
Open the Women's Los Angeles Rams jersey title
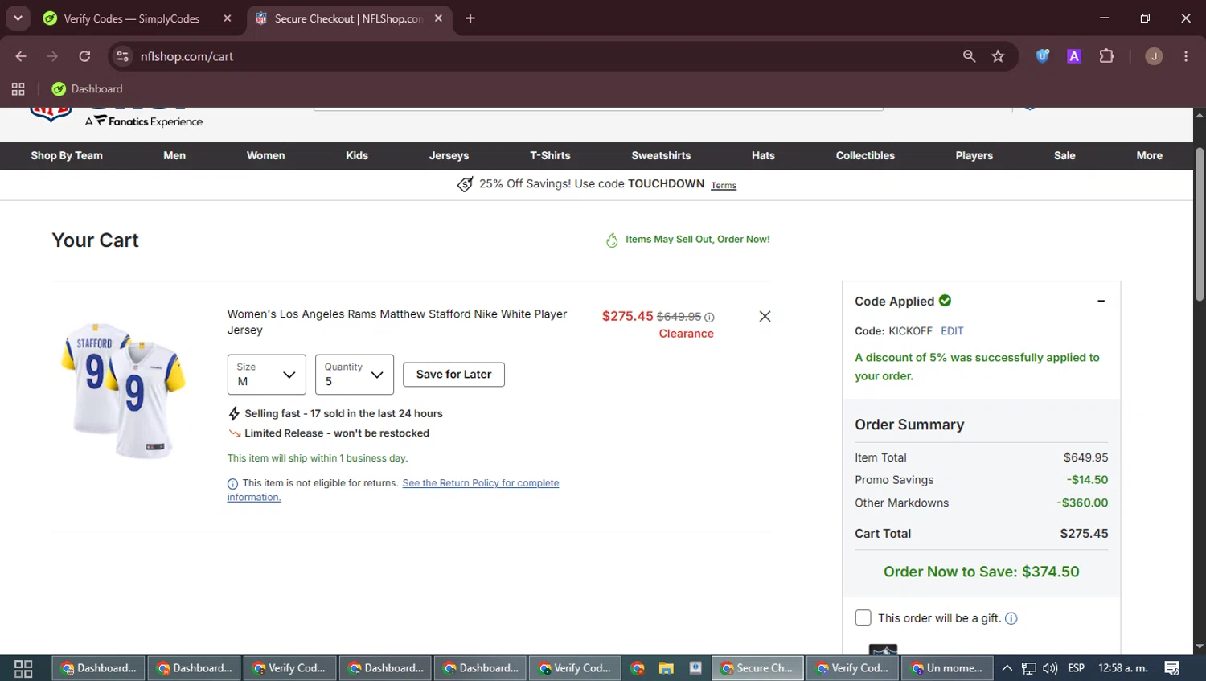coord(397,322)
